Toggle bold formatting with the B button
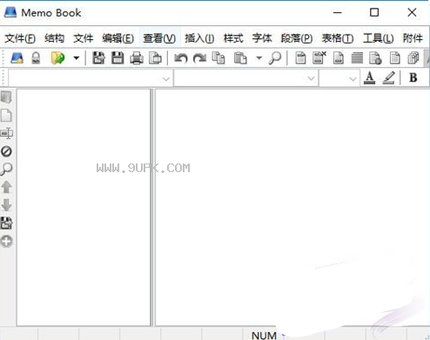Screen dimensions: 430x340 click(x=413, y=77)
